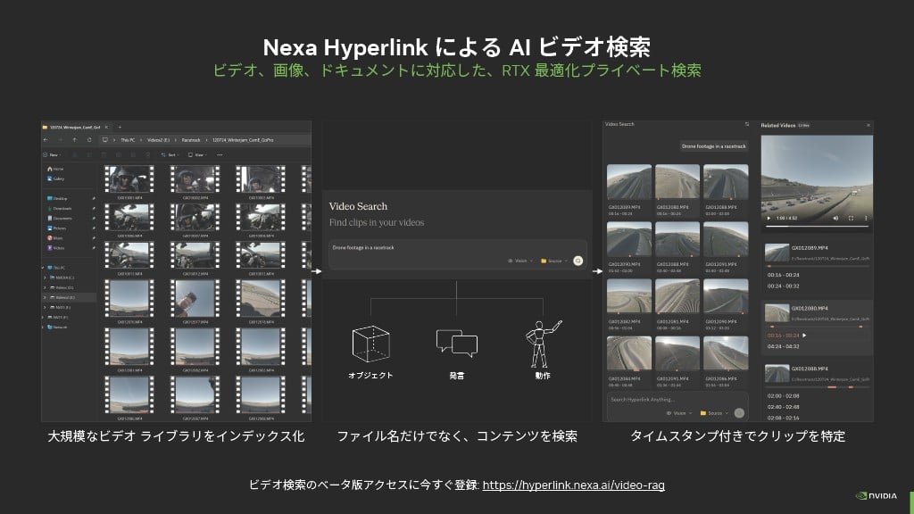Refresh the File Explorer folder view
914x514 pixels.
click(x=89, y=140)
